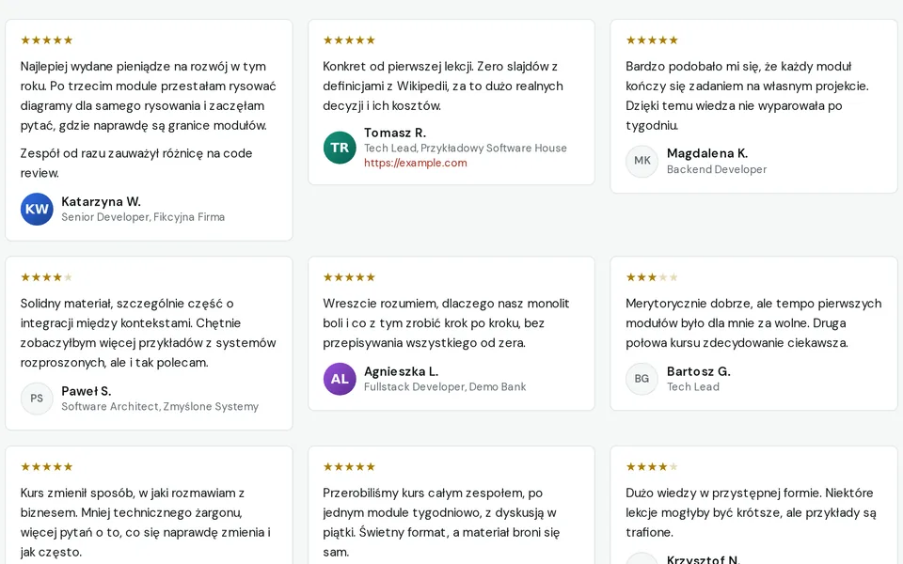Click Agnieszka L. reviewer name
This screenshot has height=564, width=903.
(401, 371)
